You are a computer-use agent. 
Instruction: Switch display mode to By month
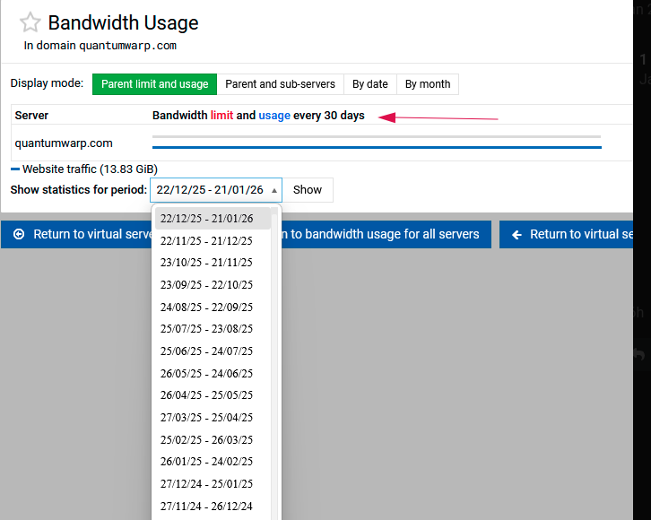point(427,84)
